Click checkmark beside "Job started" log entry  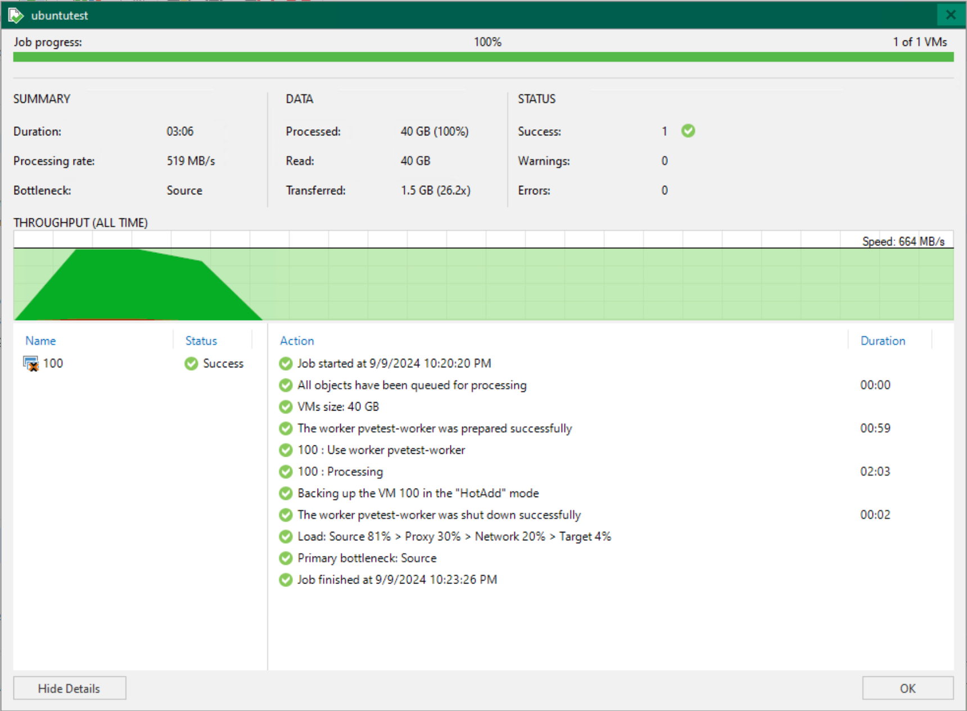(x=285, y=363)
